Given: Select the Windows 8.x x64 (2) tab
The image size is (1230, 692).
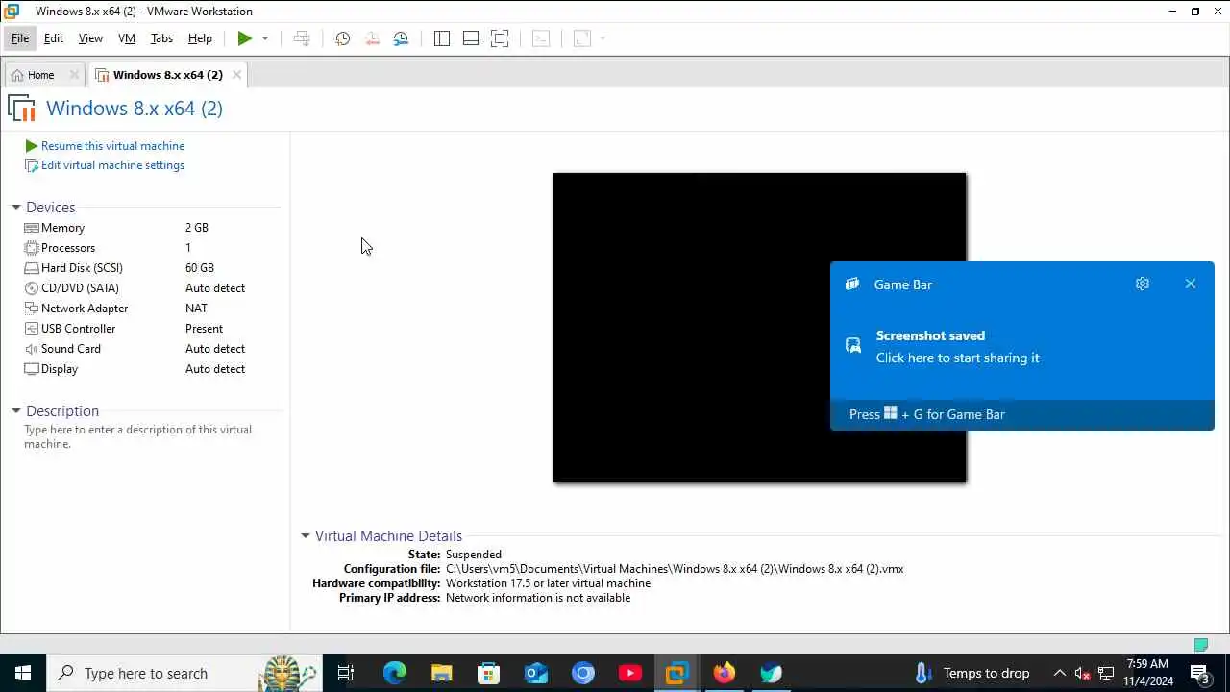Looking at the screenshot, I should (x=167, y=75).
